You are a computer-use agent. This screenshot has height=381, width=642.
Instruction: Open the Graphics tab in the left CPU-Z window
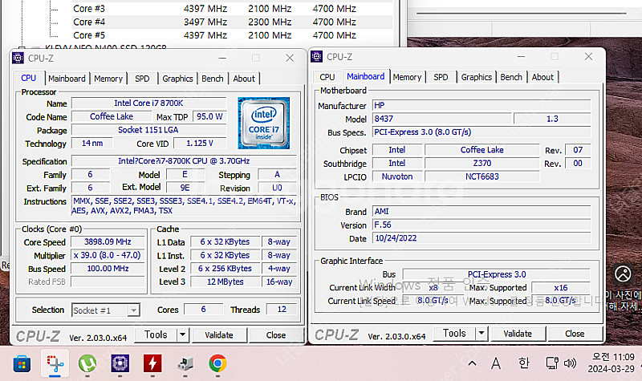point(177,79)
